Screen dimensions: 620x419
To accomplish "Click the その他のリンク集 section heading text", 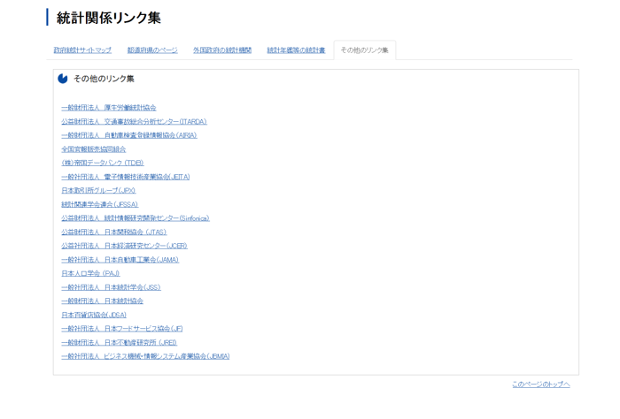I will point(104,79).
